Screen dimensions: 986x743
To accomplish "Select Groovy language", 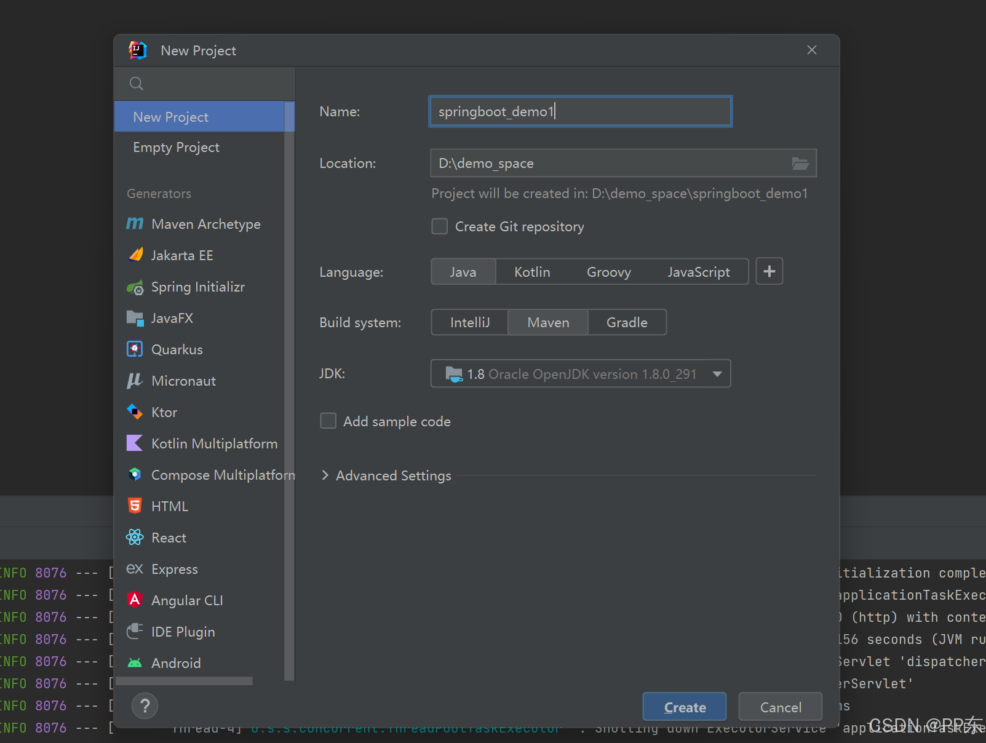I will [x=609, y=272].
